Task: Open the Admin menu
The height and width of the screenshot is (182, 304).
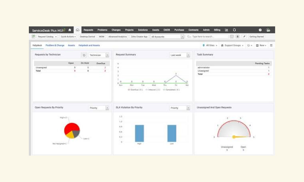Action: [x=206, y=30]
